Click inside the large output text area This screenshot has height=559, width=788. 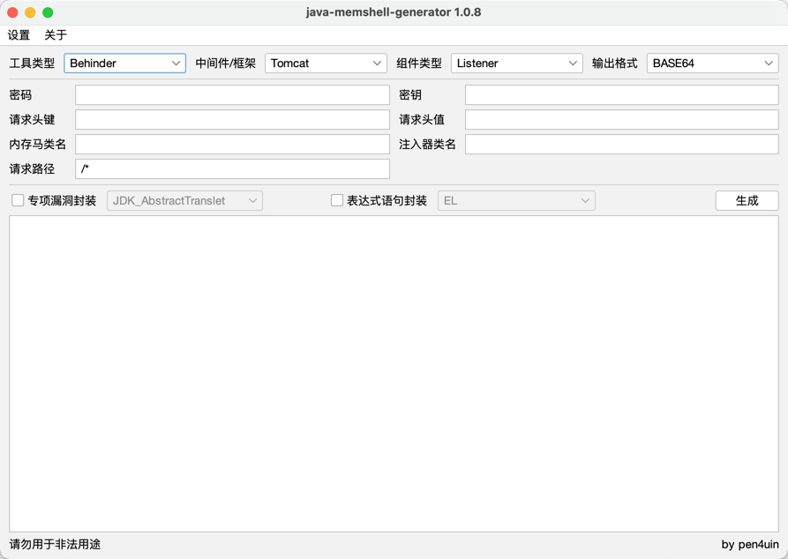click(x=394, y=374)
